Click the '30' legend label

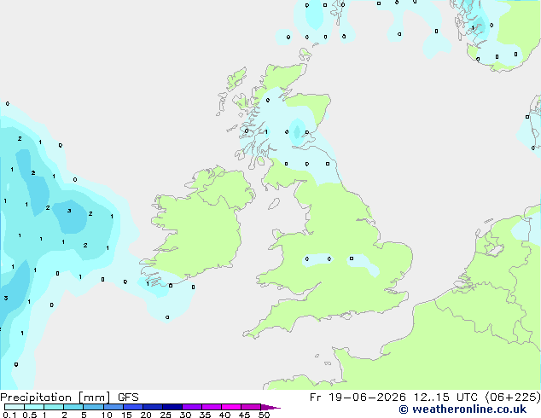point(185,415)
